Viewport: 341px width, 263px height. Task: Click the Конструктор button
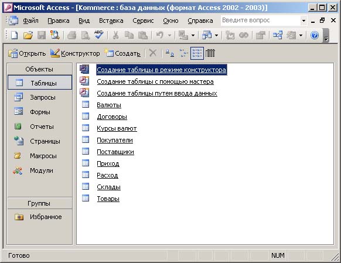[75, 53]
